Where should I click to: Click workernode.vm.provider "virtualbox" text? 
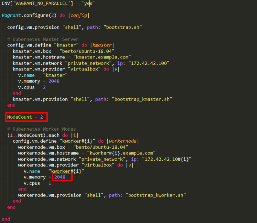pyautogui.click(x=66, y=165)
